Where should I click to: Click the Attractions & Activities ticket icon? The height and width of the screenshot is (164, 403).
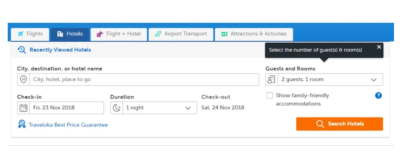click(x=224, y=34)
